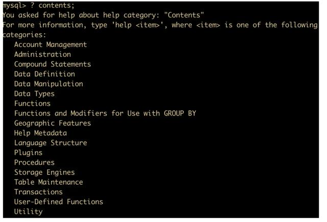
Task: Select the 'Language Structure' category line
Action: pos(51,143)
